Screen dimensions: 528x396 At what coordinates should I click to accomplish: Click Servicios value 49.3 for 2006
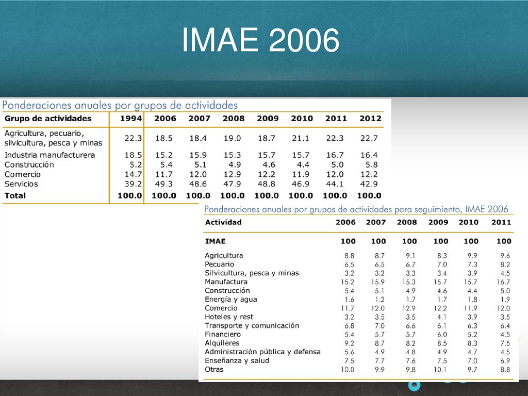coord(164,184)
